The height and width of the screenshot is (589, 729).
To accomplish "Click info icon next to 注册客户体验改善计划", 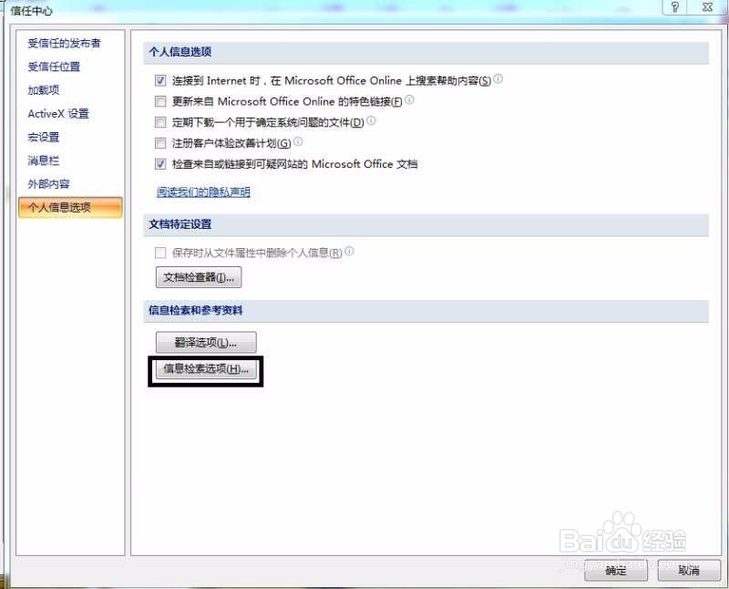I will 298,140.
